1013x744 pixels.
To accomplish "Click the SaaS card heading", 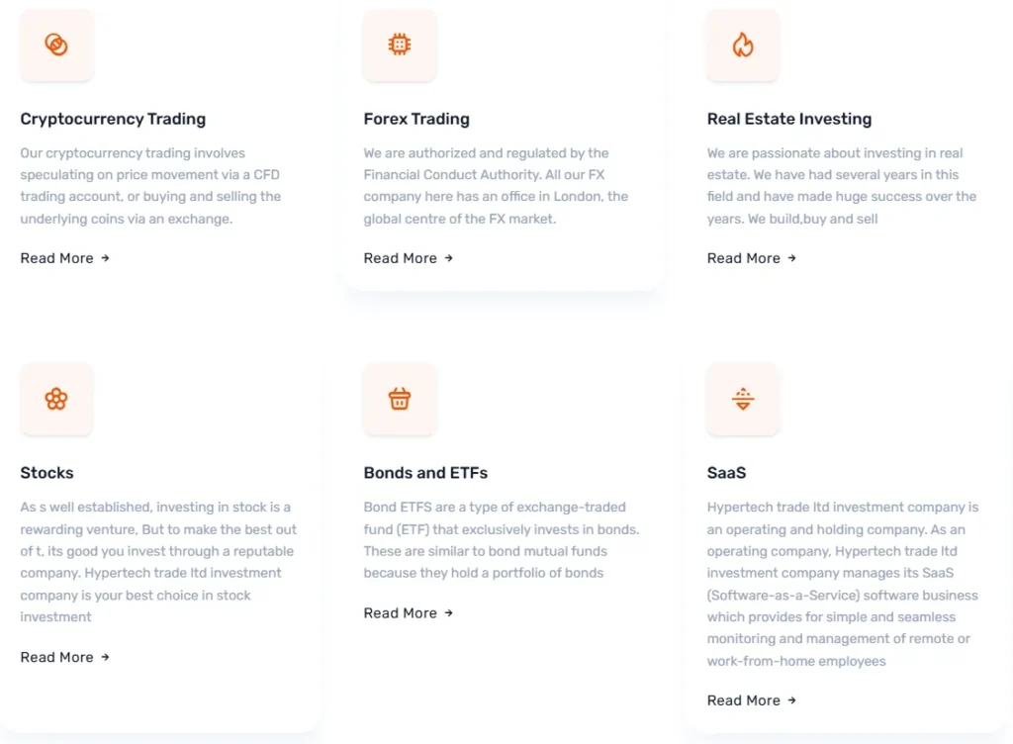I will (x=726, y=473).
